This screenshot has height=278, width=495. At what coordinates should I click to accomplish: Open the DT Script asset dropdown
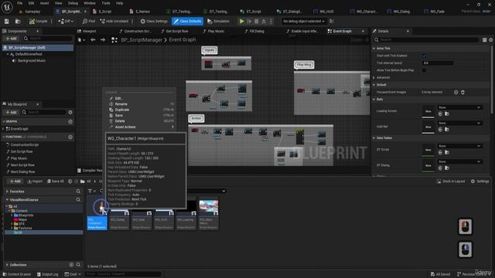pyautogui.click(x=459, y=146)
